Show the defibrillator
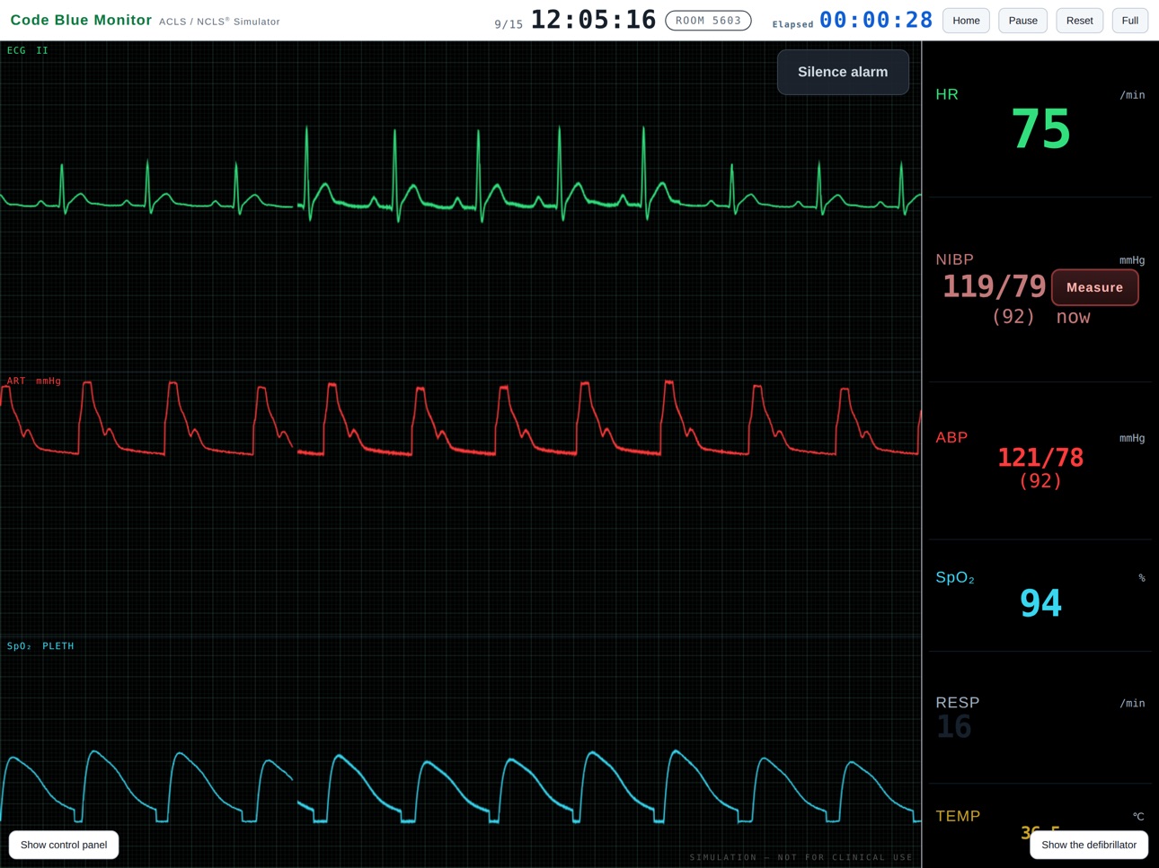 pos(1089,845)
